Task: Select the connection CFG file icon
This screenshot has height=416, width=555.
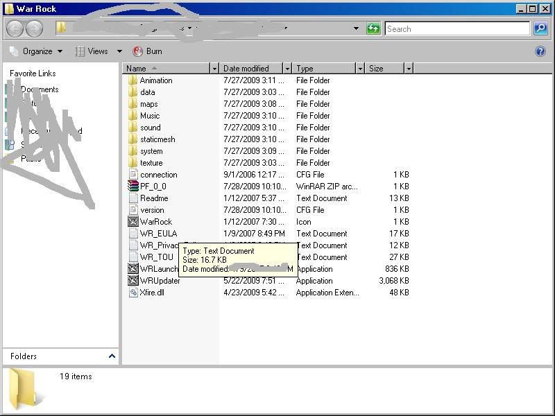Action: (133, 175)
